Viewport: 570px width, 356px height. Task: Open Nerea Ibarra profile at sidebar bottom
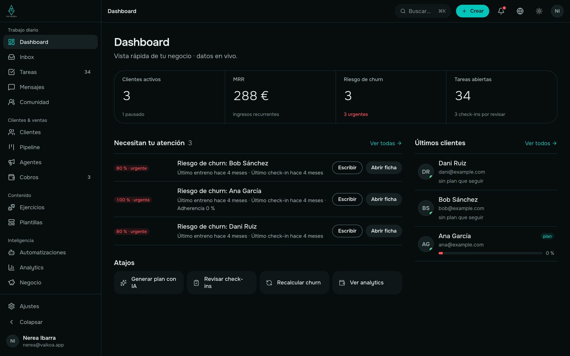tap(50, 341)
